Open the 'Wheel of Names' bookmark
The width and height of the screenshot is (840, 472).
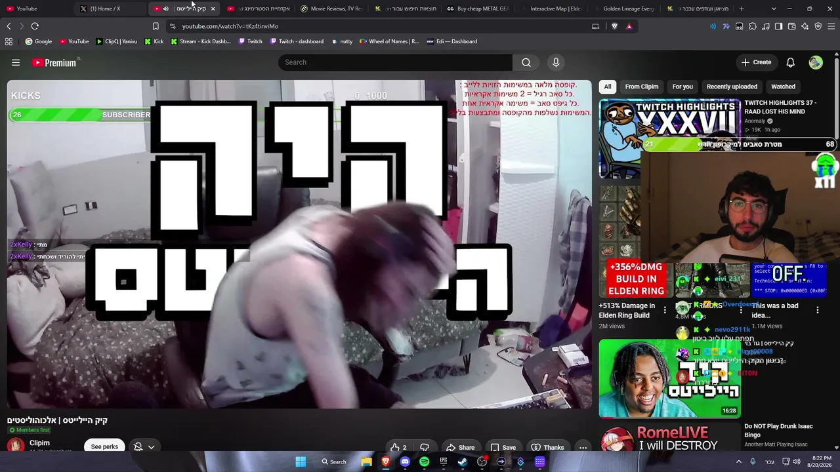388,41
